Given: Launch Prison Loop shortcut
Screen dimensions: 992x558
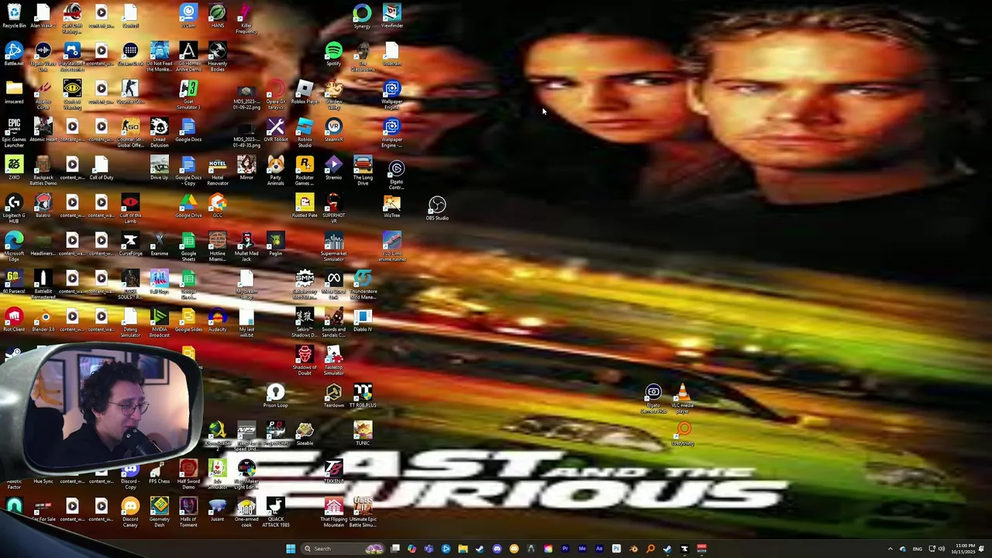Looking at the screenshot, I should 275,396.
